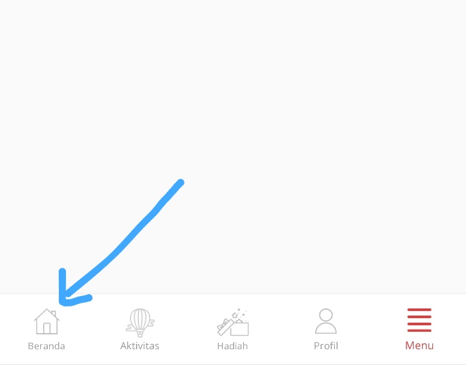
Task: Select the Hadiah text label
Action: (232, 346)
